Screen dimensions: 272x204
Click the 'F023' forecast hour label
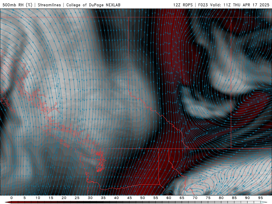203,5
